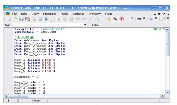Open dropdown arrow beside Find Next icon
Viewport: 177px width, 105px height.
[x=102, y=20]
